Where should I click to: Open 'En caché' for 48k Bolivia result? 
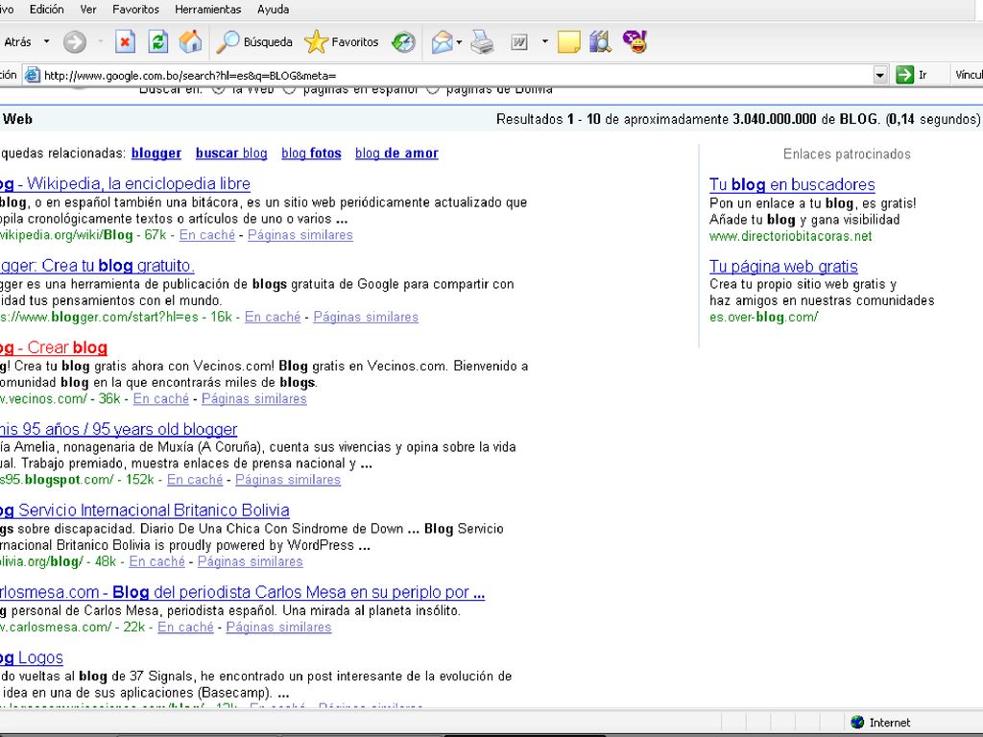click(157, 561)
